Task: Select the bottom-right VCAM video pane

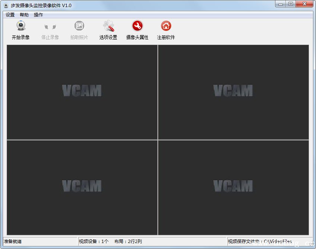Action: (233, 187)
